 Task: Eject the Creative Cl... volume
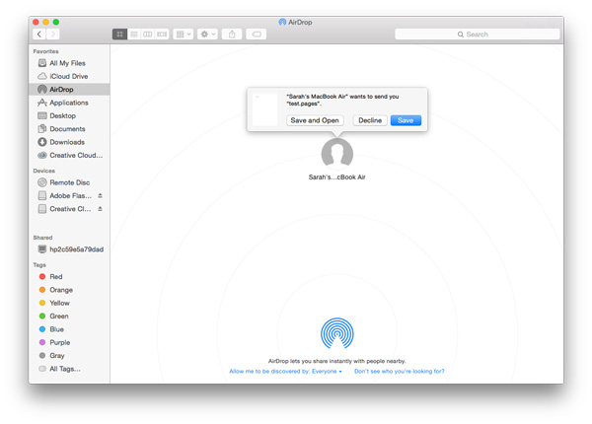(100, 209)
